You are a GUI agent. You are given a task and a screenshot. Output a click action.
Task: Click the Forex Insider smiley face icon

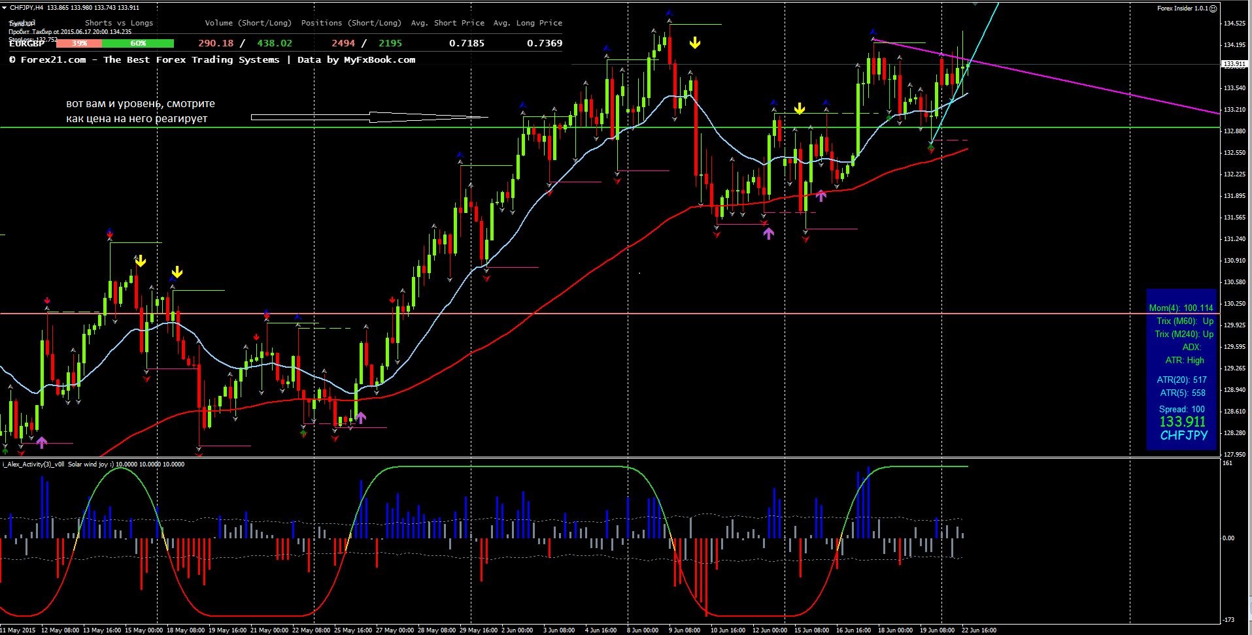1213,8
